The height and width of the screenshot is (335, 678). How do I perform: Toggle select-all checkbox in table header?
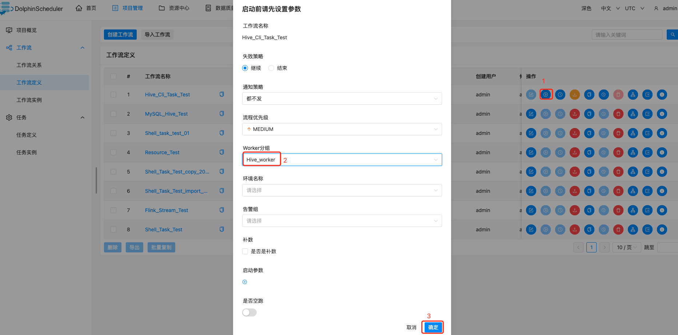[113, 76]
